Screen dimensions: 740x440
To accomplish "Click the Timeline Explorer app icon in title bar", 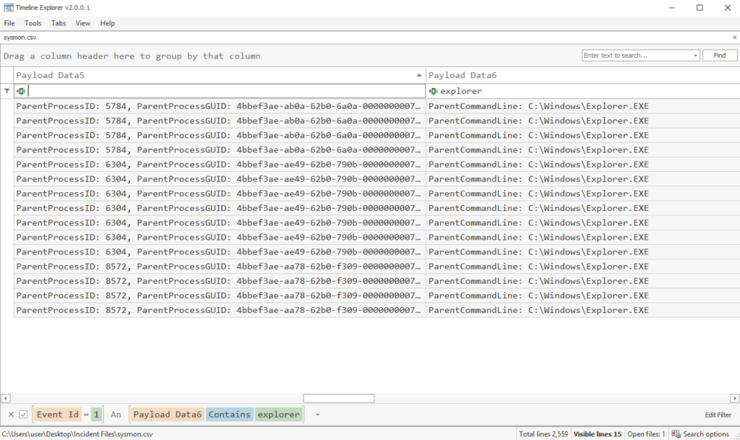I will tap(8, 7).
